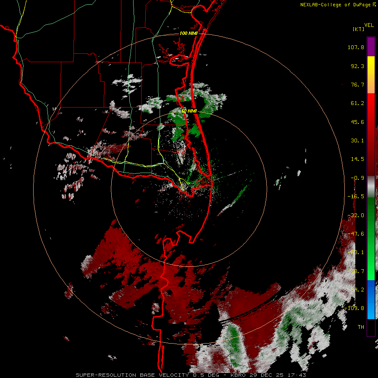
Task: Click the -32.0 scale value
Action: [x=356, y=215]
